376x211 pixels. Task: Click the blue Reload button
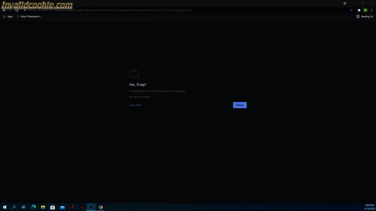click(240, 105)
